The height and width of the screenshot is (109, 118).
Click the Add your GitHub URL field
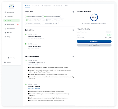click(x=33, y=23)
